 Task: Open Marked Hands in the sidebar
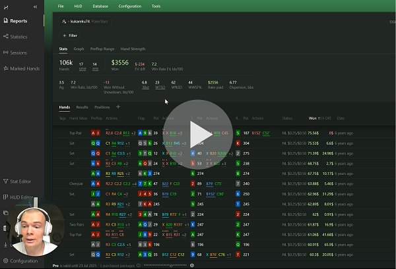[22, 68]
